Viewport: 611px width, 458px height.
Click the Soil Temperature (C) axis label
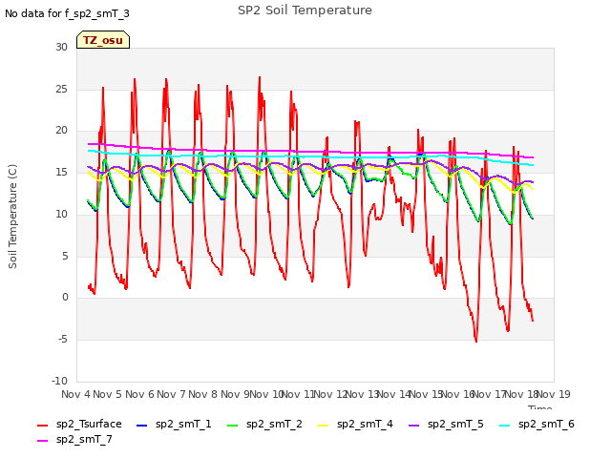(x=12, y=217)
